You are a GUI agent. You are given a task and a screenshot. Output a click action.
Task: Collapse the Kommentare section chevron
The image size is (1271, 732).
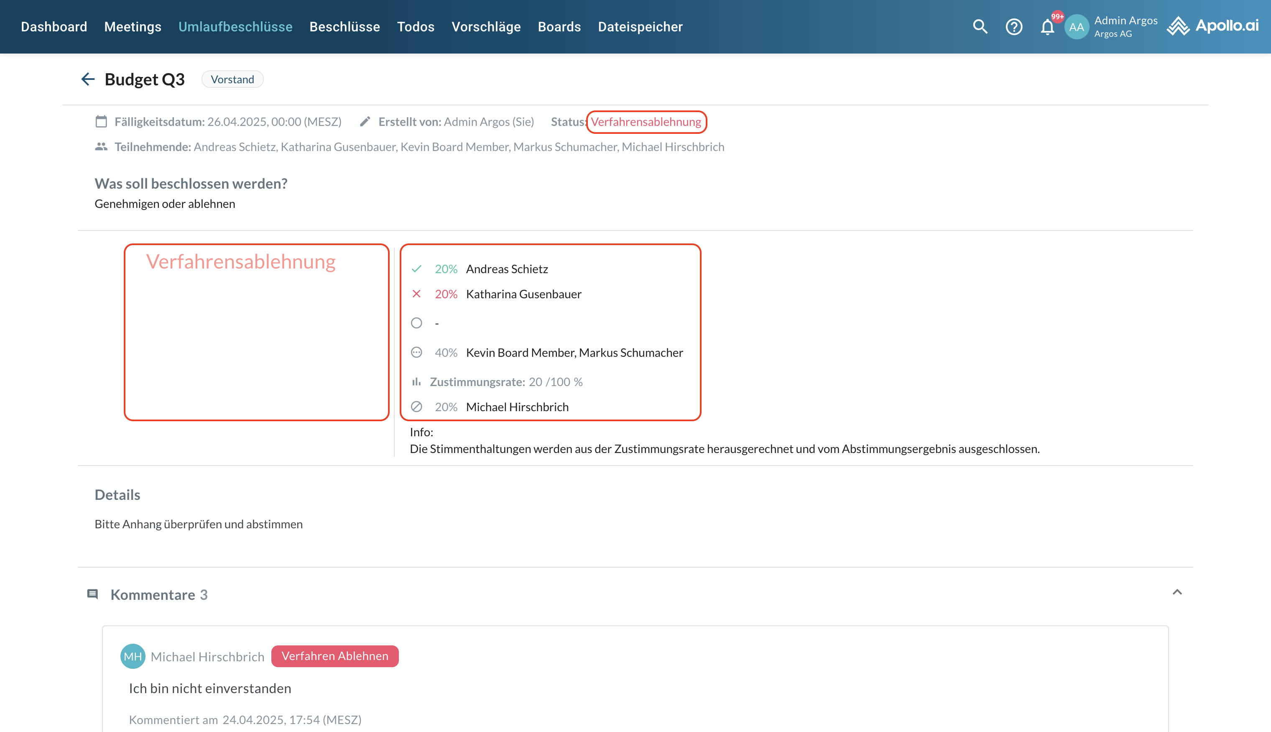[1177, 592]
